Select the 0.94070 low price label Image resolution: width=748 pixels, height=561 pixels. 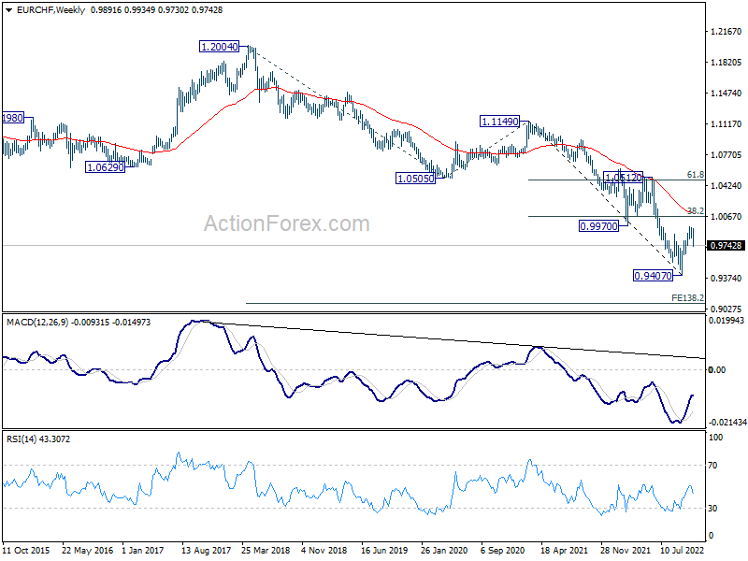[x=653, y=276]
